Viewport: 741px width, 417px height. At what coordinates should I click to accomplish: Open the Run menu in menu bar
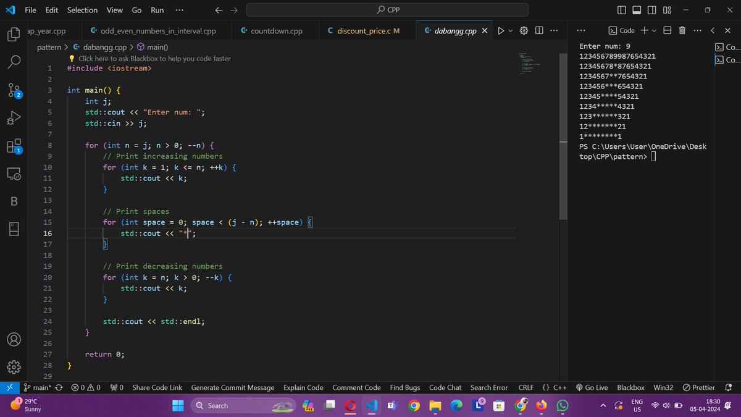point(157,10)
